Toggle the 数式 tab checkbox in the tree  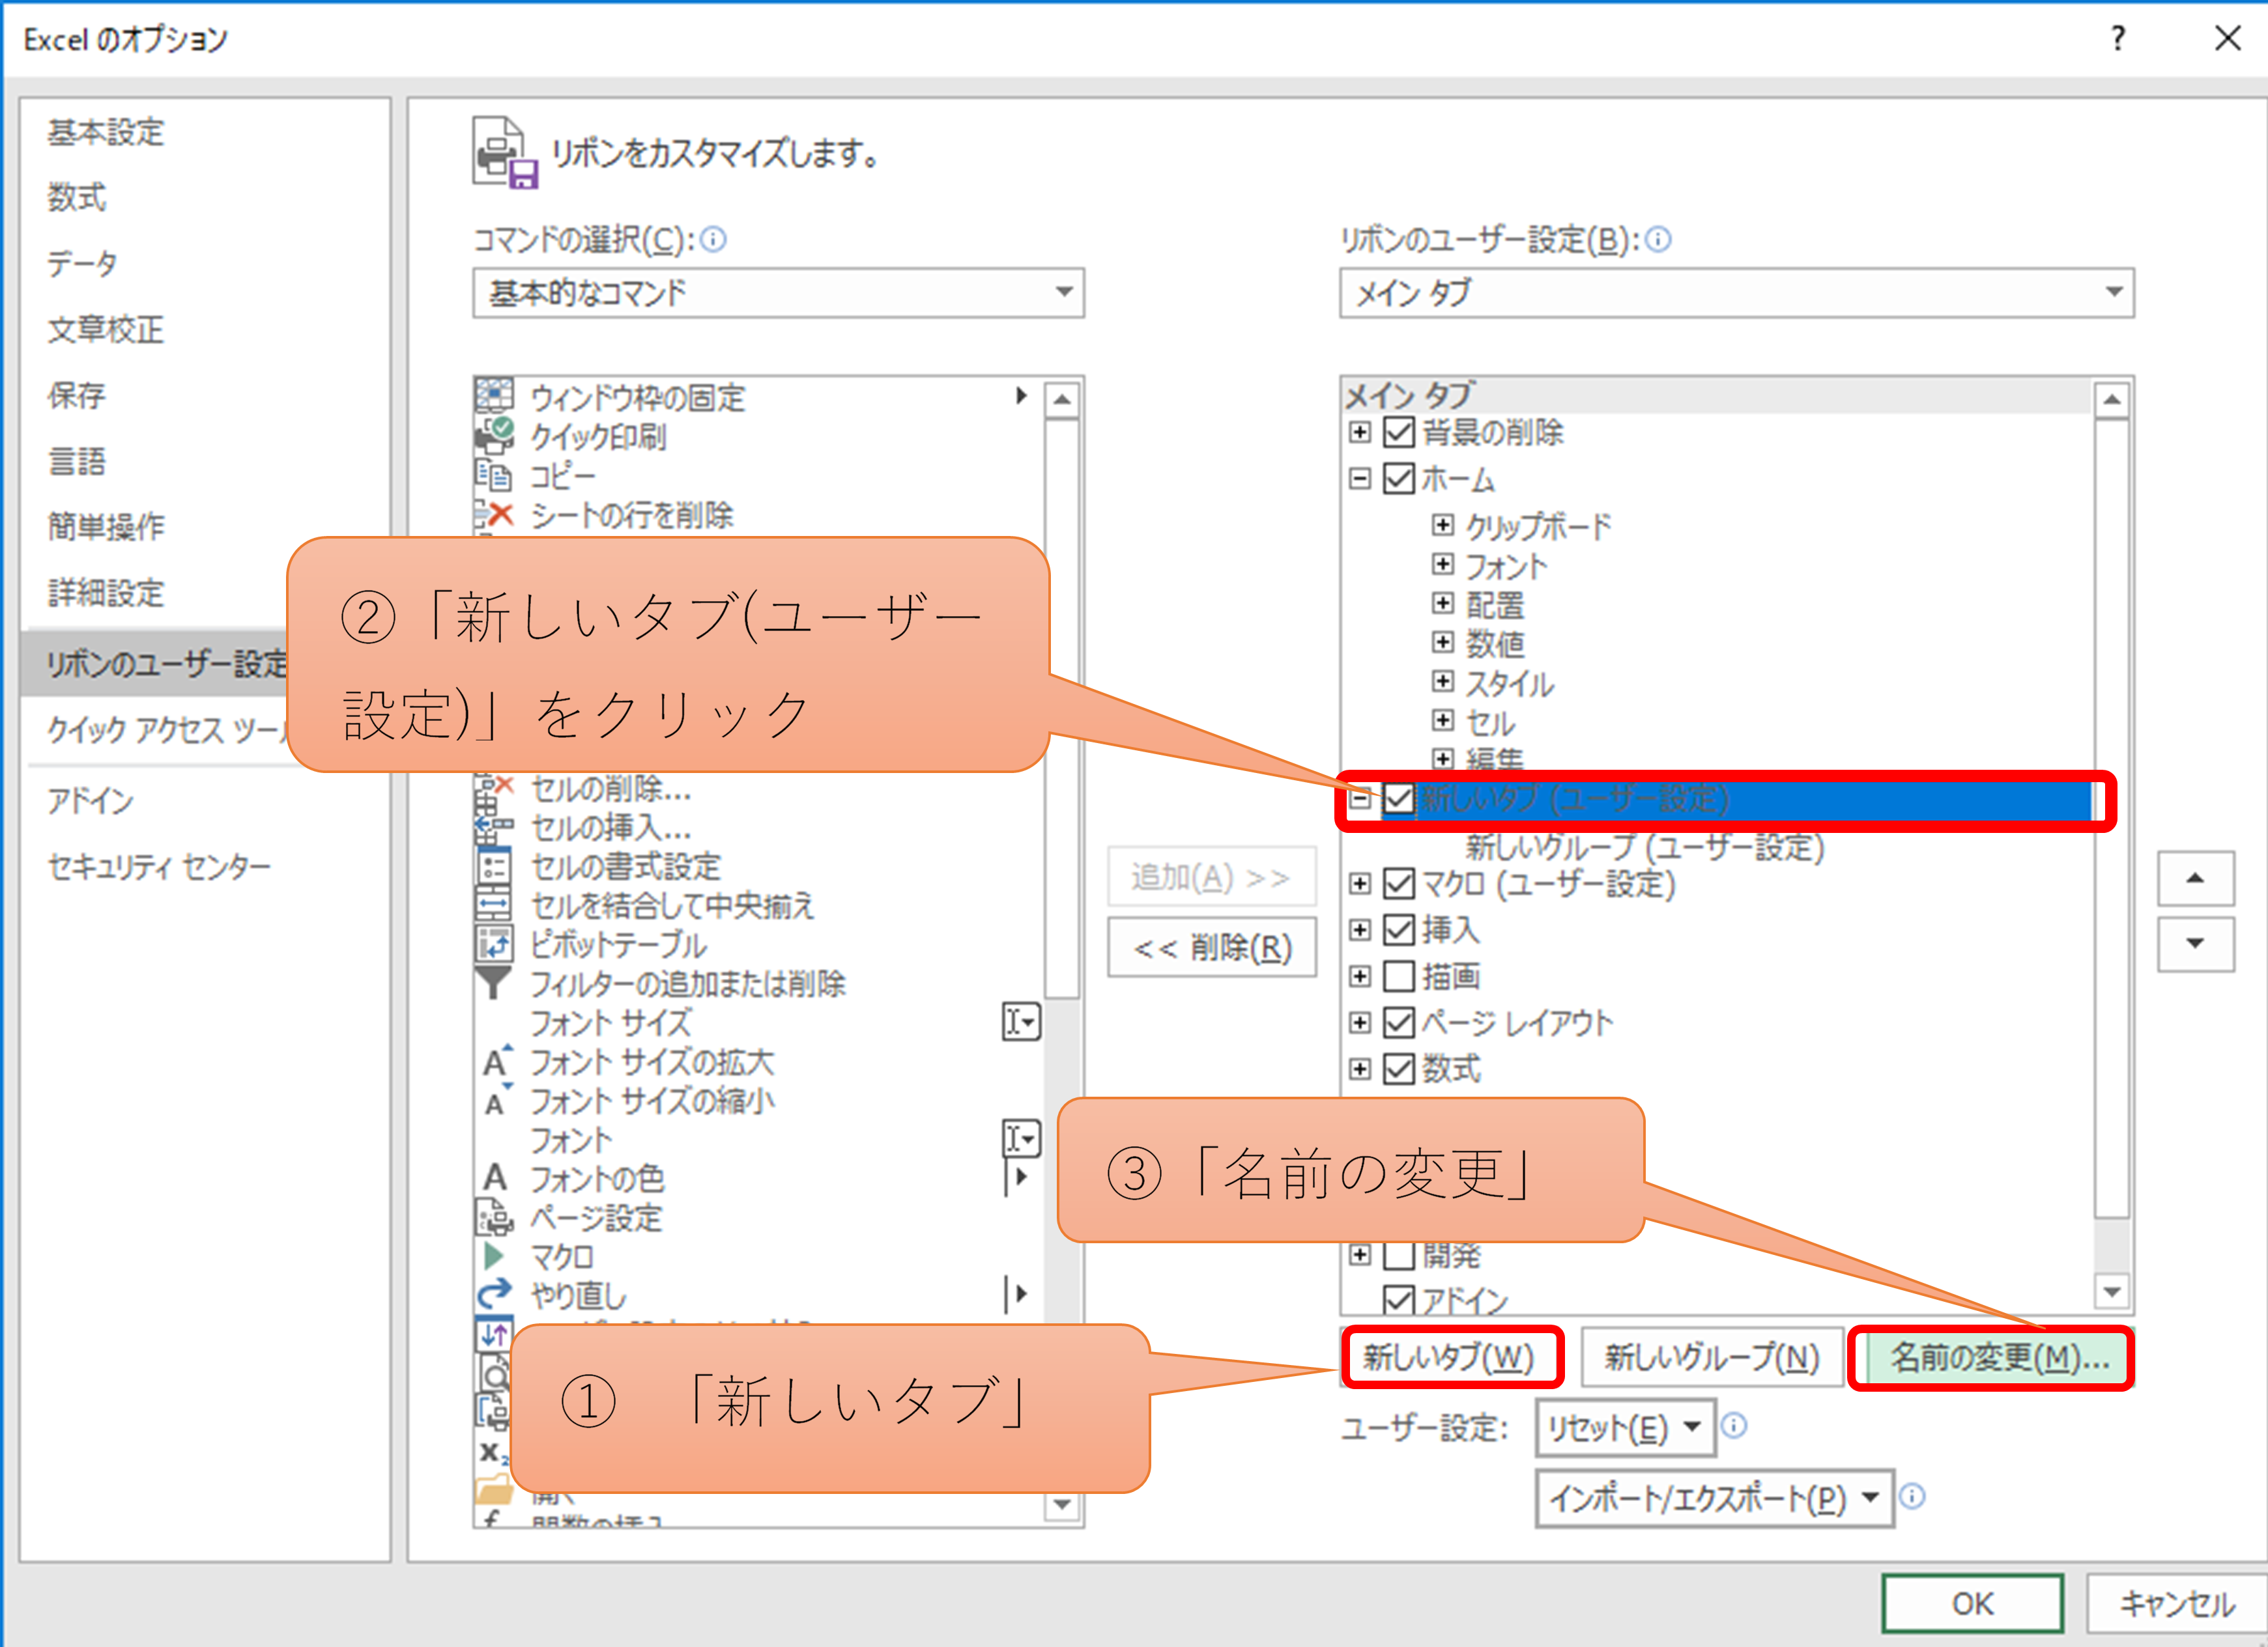1398,1068
